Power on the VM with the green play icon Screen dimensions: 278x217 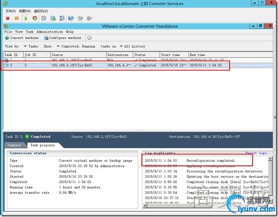pos(26,18)
